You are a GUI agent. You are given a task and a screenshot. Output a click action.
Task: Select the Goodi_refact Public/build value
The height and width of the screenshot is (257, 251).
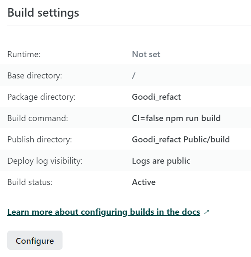tap(181, 139)
